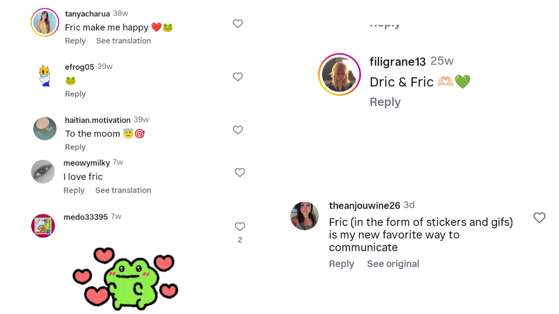The width and height of the screenshot is (559, 314).
Task: Like meowymilky's "I love fric" comment
Action: coord(240,172)
